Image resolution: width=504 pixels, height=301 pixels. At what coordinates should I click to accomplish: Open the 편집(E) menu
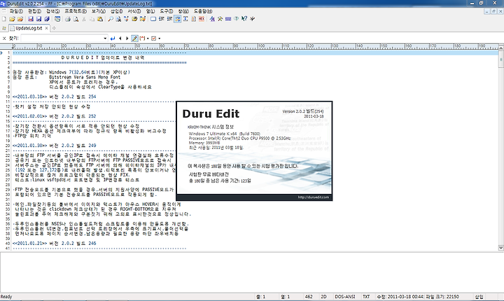pyautogui.click(x=34, y=11)
